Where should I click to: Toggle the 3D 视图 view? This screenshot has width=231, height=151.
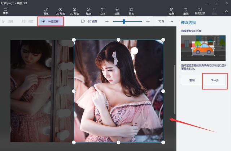point(89,21)
